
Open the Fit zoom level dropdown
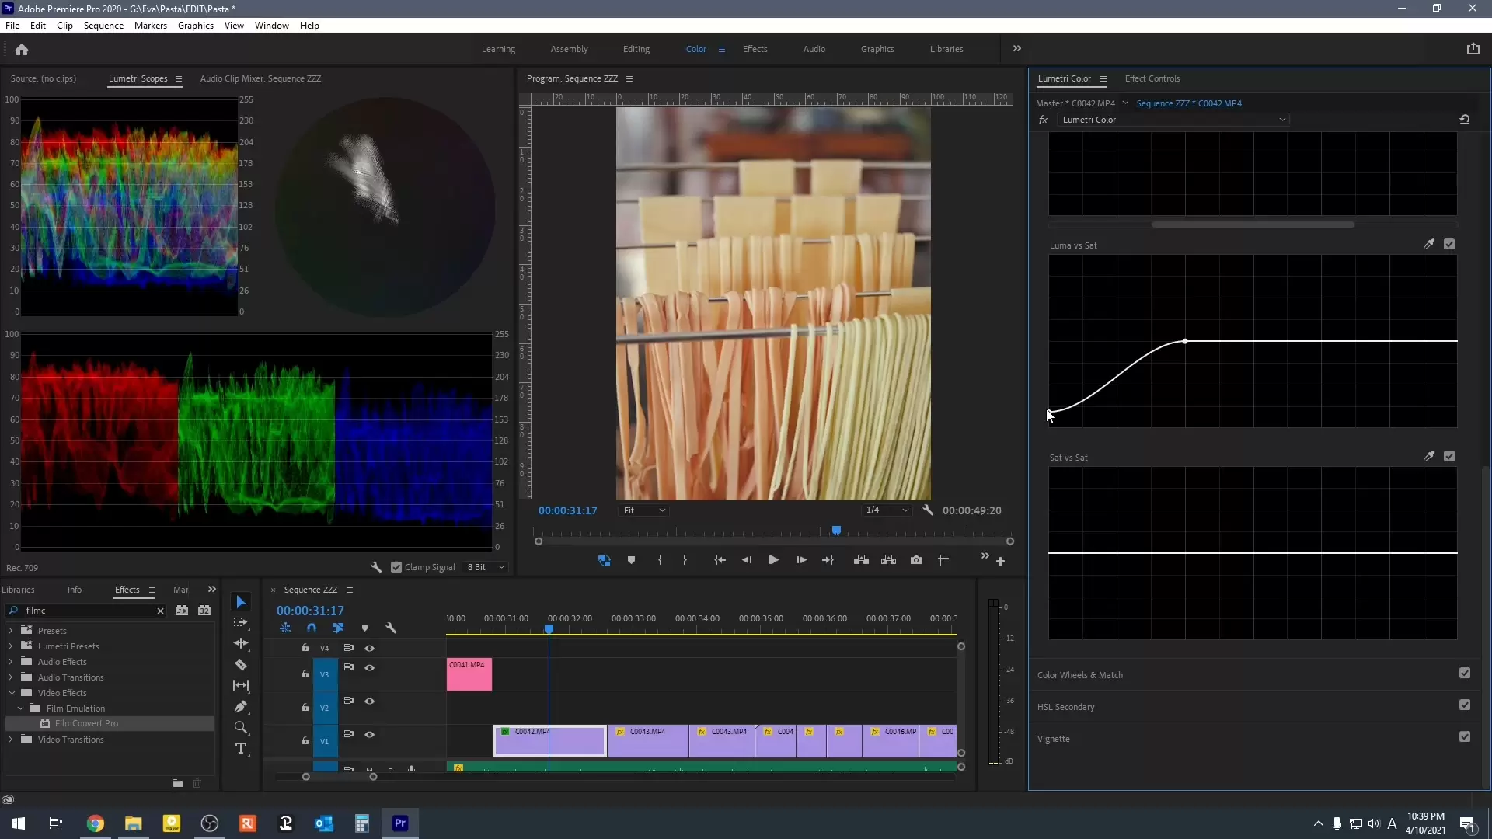644,510
